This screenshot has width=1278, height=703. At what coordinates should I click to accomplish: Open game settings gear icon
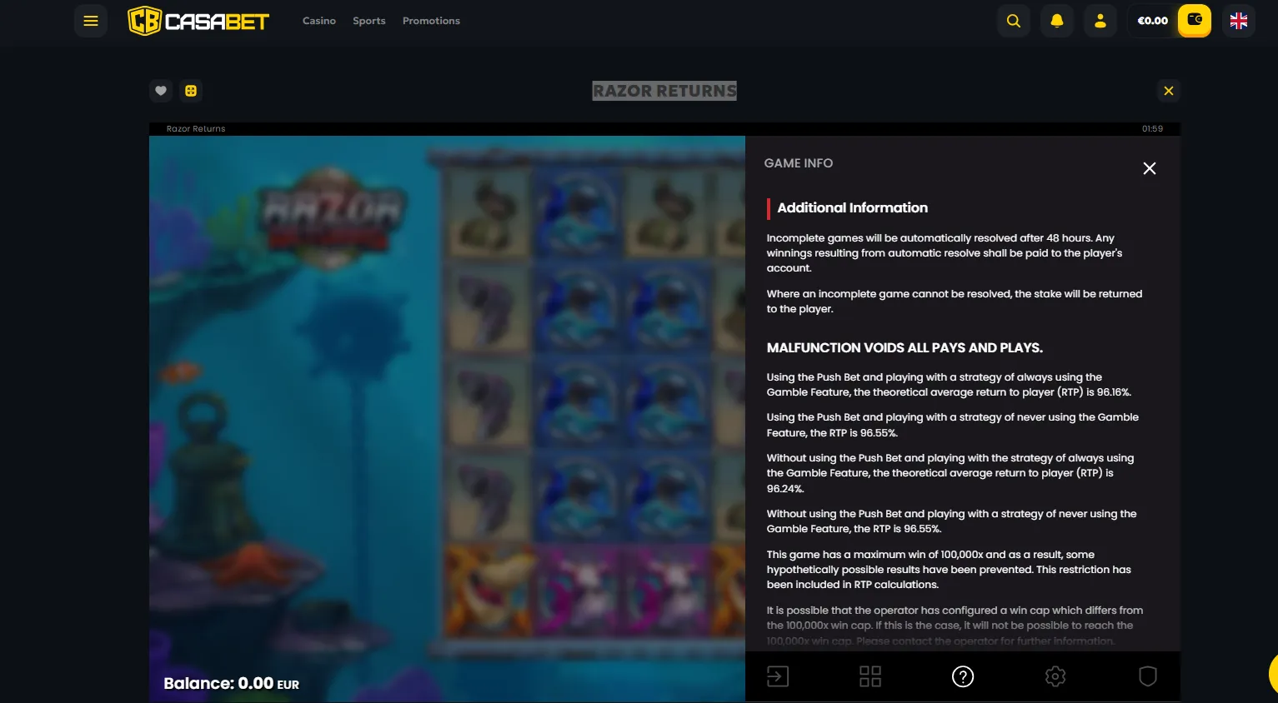click(x=1055, y=676)
